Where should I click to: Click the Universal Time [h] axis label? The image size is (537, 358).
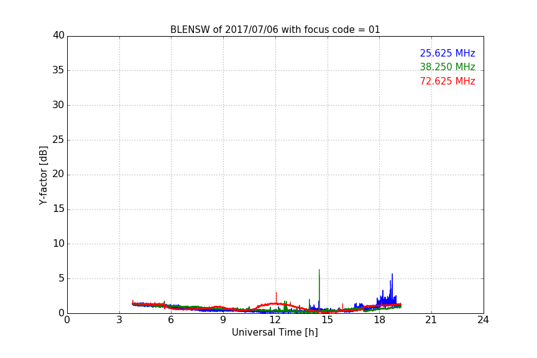pos(275,333)
